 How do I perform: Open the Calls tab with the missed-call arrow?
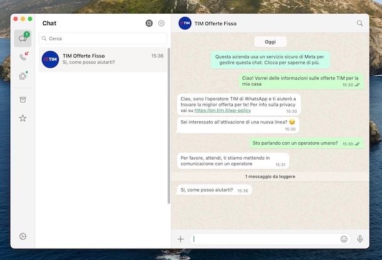[x=24, y=56]
